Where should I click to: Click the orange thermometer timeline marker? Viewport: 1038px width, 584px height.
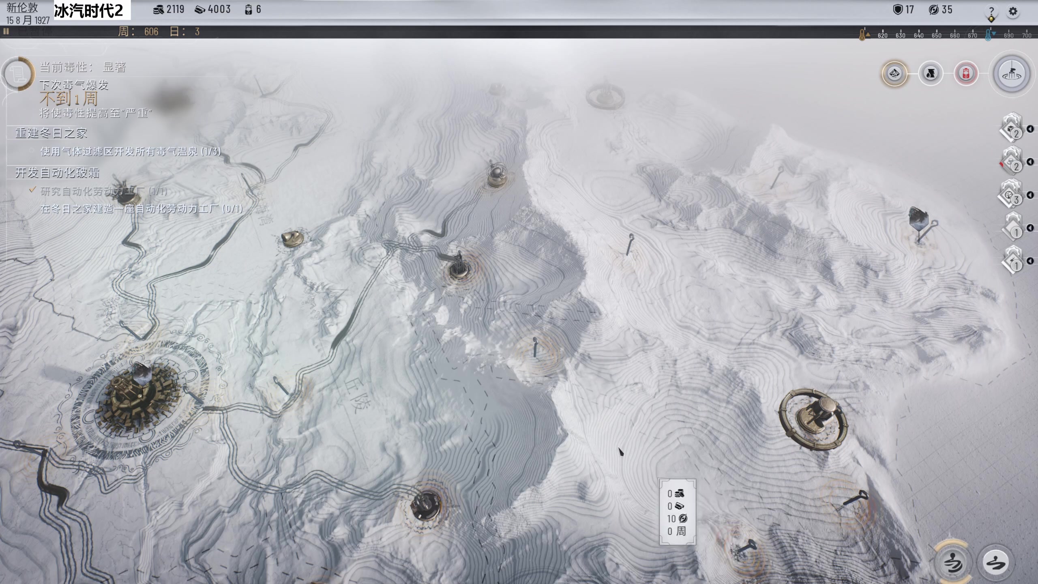(863, 34)
